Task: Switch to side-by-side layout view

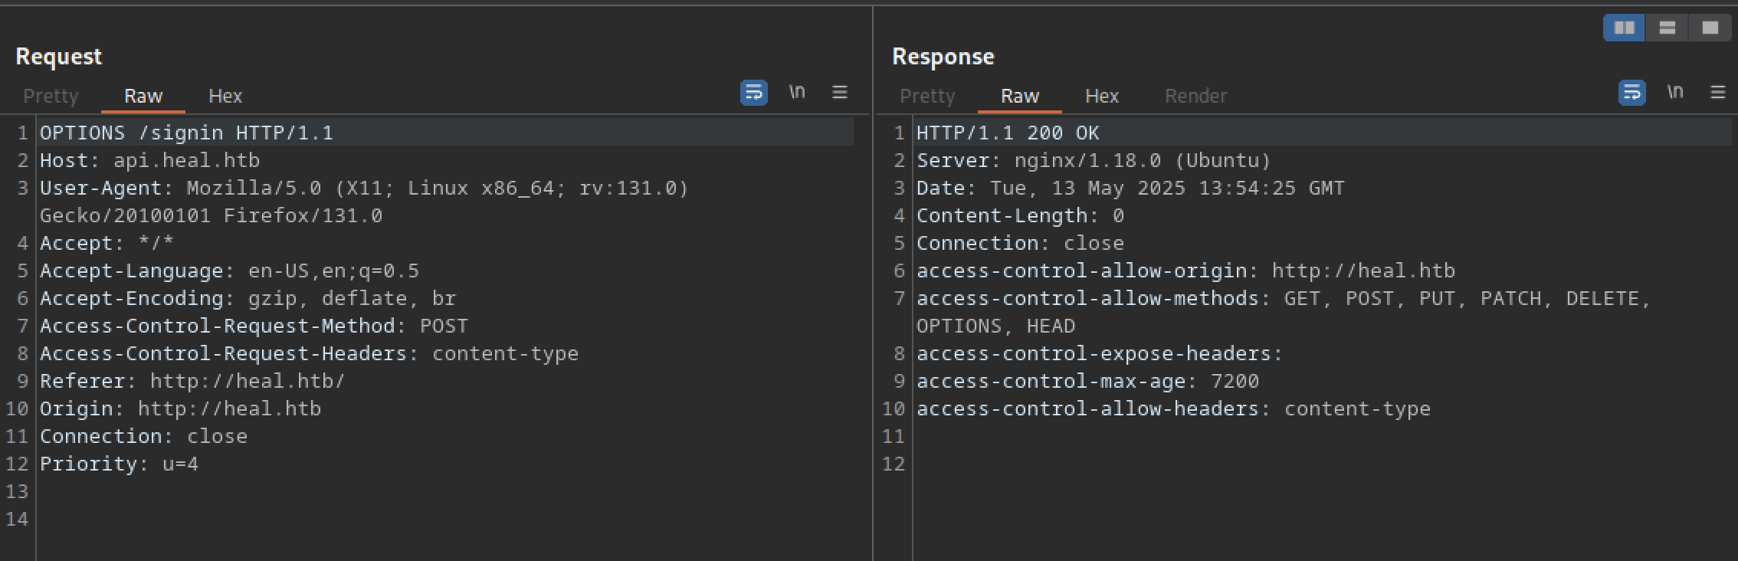Action: (1624, 28)
